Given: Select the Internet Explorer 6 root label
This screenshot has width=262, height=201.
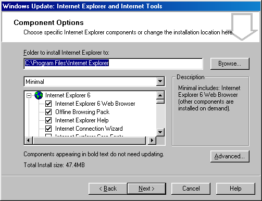Looking at the screenshot, I should click(x=68, y=95).
